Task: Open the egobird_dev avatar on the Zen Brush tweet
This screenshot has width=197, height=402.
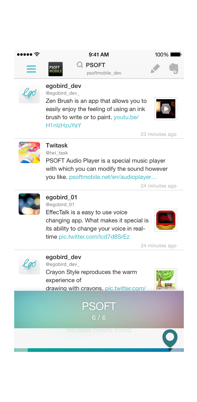Action: pos(29,93)
